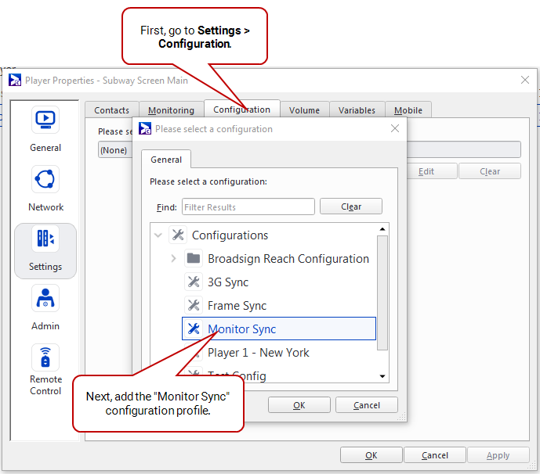Screen dimensions: 540x474
Task: Select the 3G Sync configuration icon
Action: point(194,282)
